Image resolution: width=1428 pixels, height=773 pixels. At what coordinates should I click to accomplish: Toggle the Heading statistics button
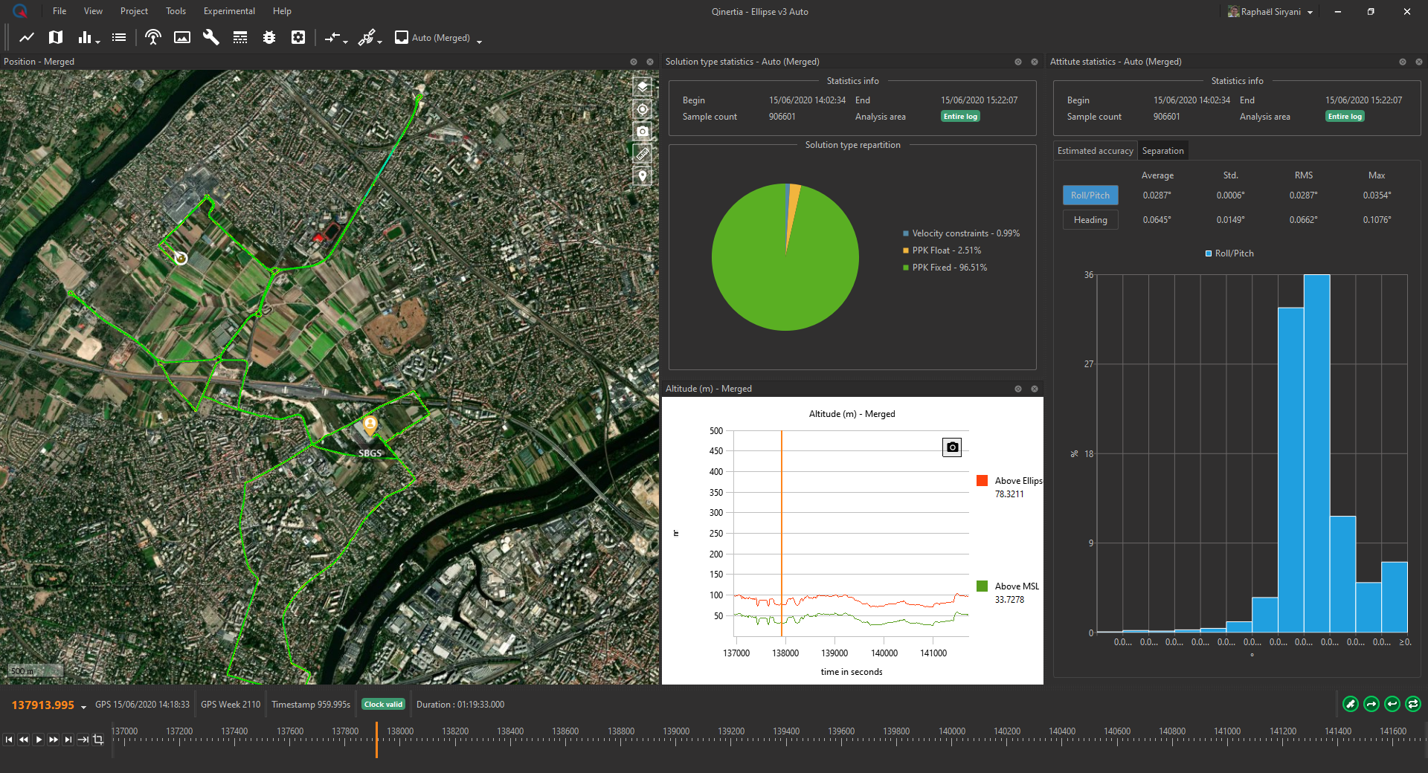[x=1090, y=220]
